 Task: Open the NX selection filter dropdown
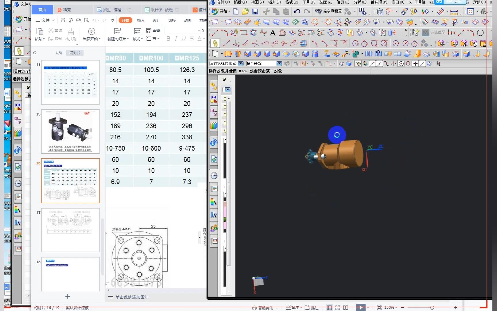241,63
